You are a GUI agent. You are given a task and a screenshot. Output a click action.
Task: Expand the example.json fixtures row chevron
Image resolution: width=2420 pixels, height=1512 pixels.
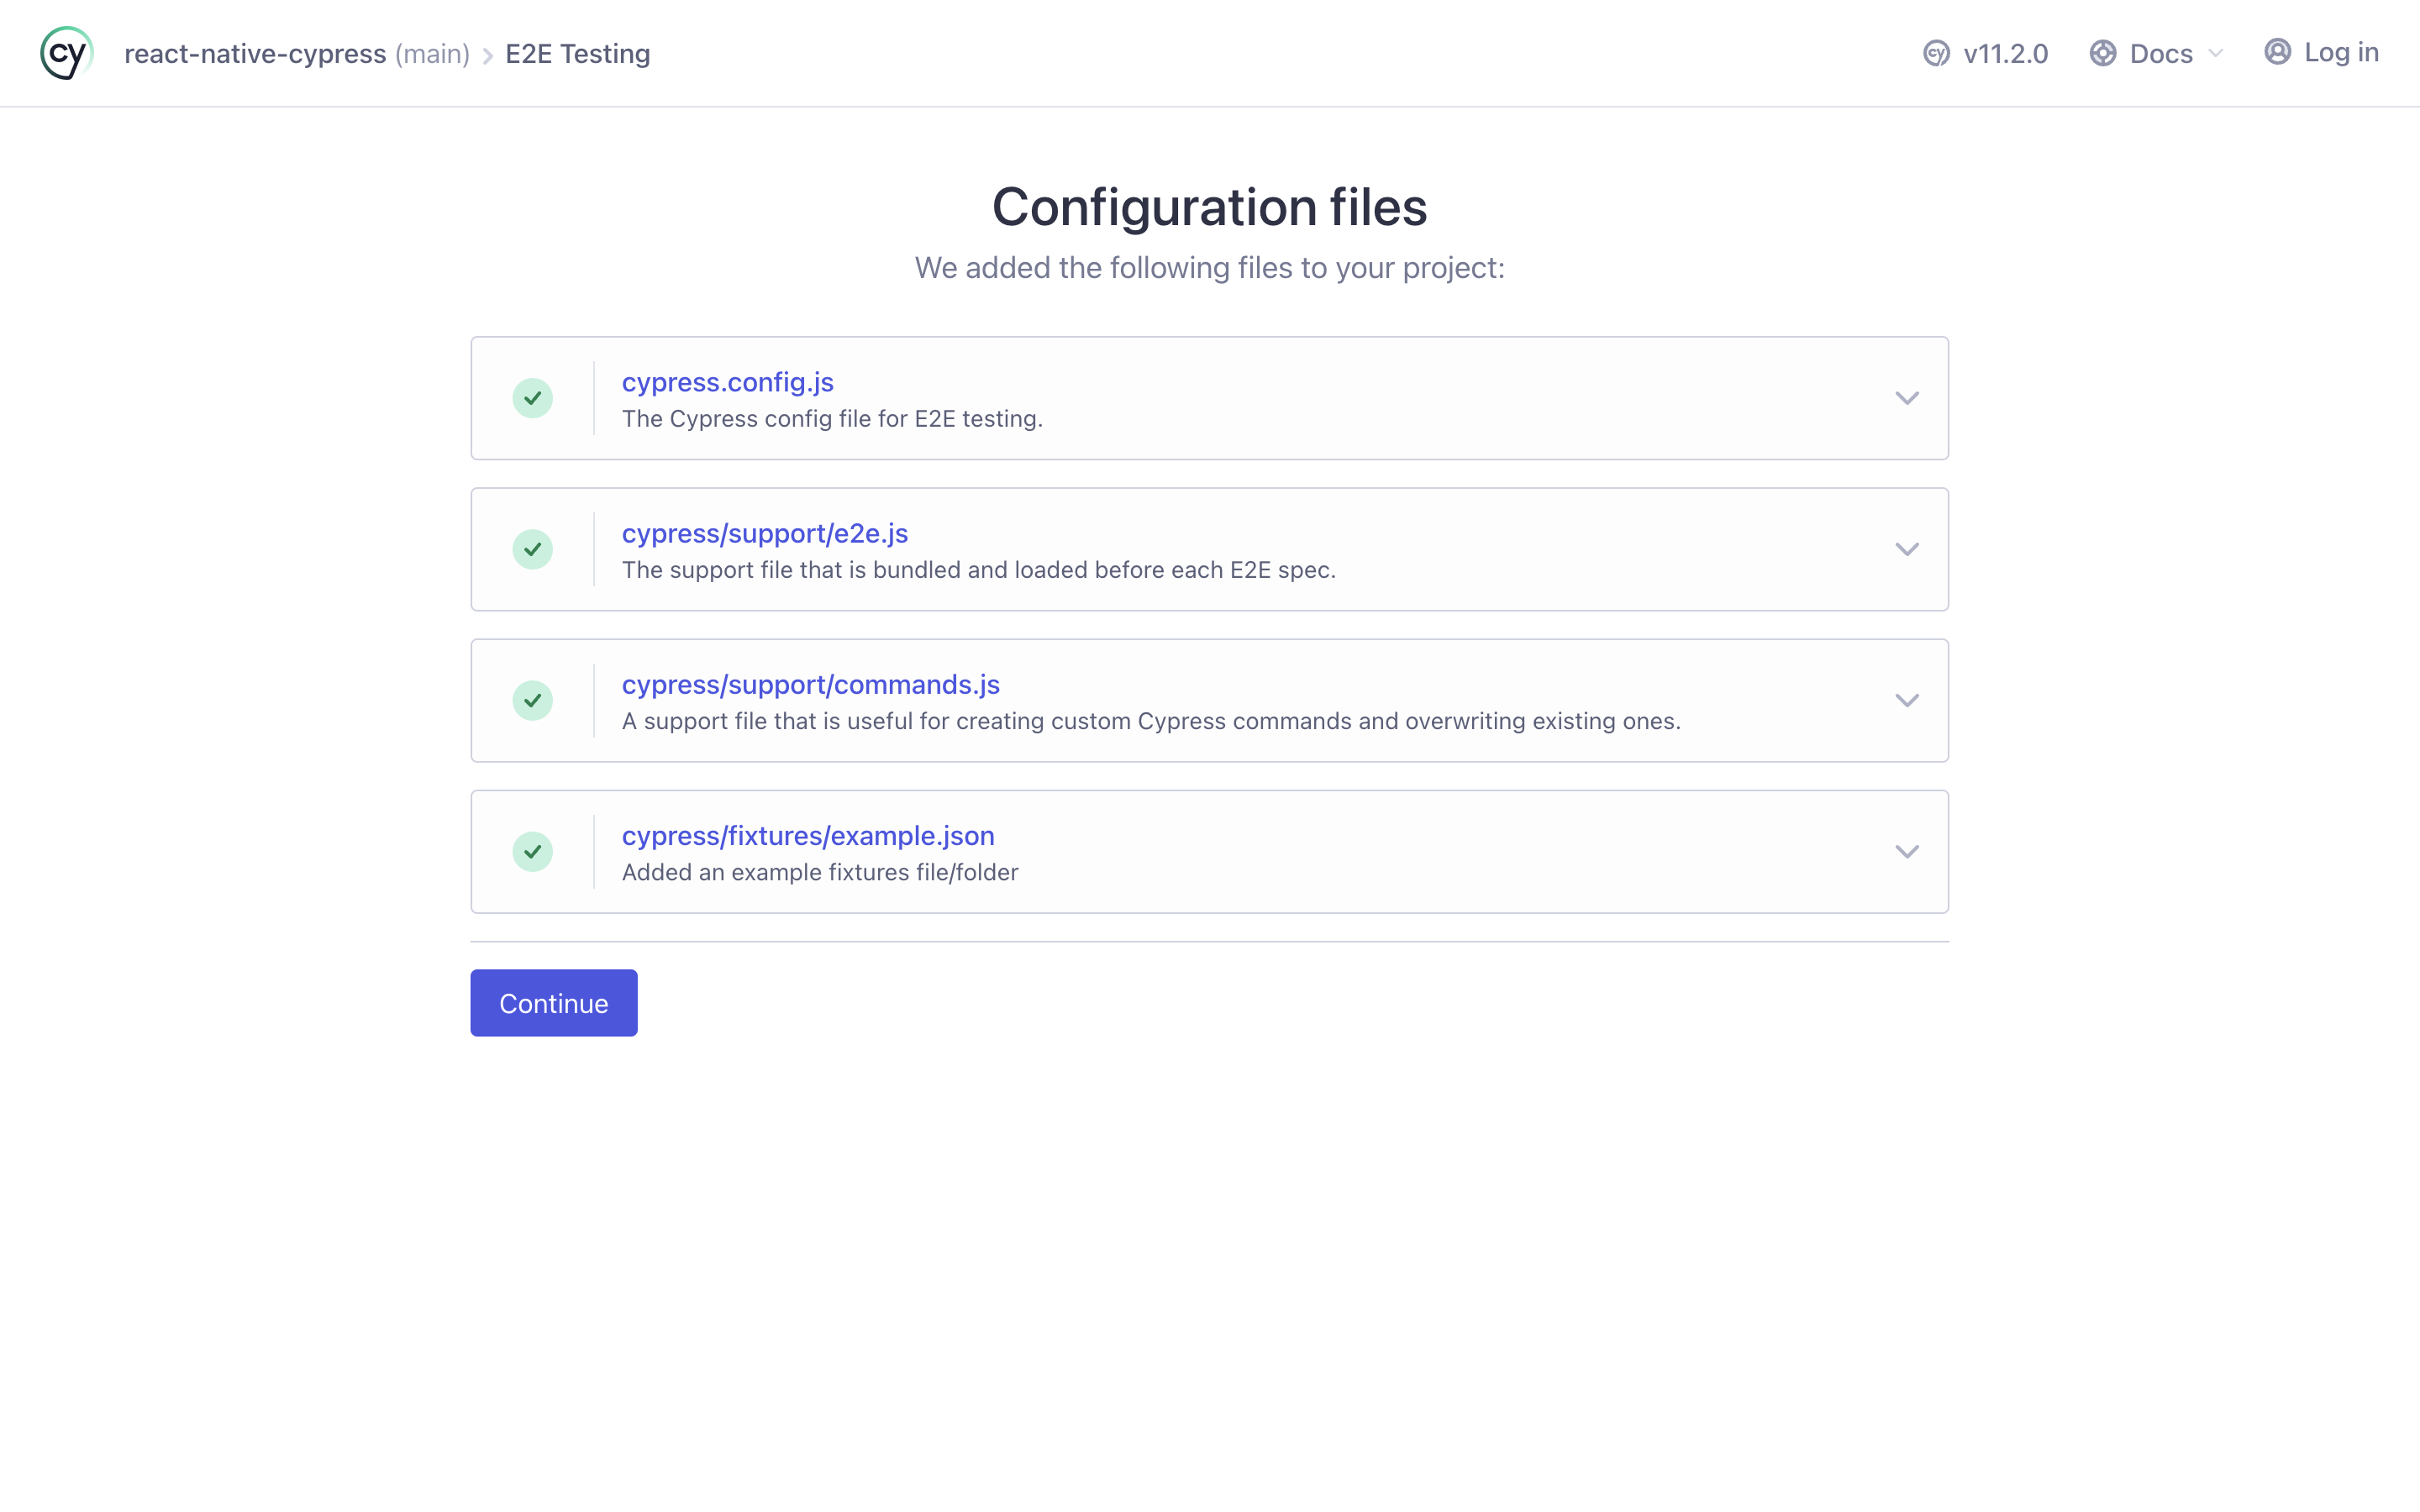(x=1906, y=851)
